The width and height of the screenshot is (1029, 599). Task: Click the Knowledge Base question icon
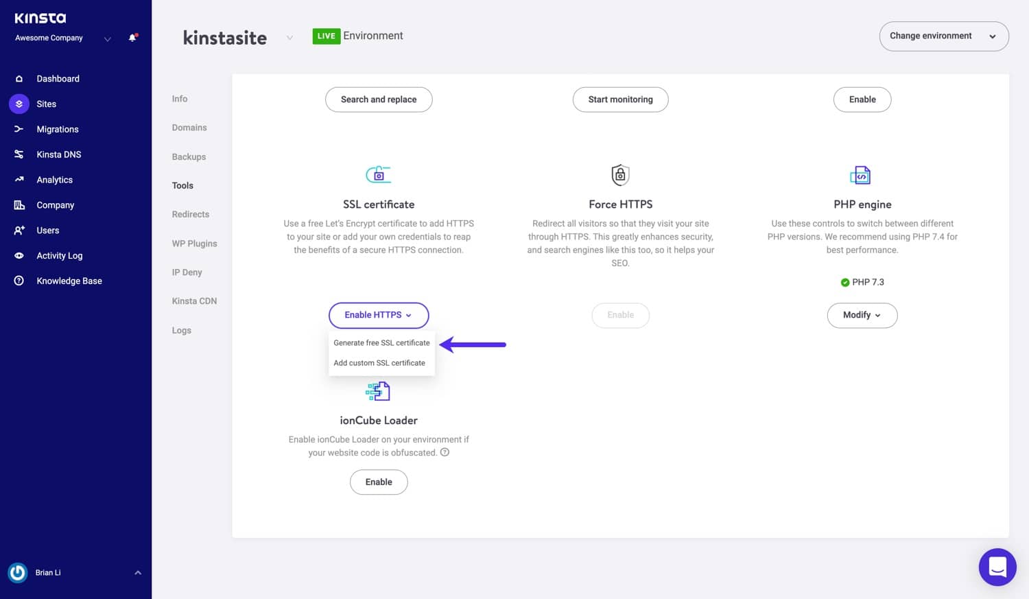[x=19, y=281]
